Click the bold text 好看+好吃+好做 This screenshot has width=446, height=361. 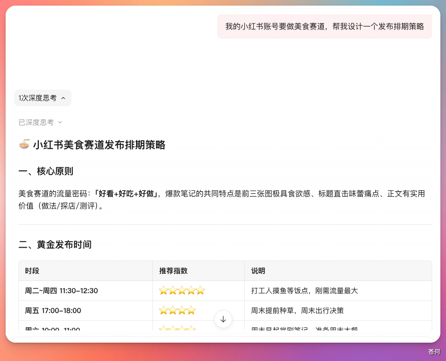[x=126, y=194]
